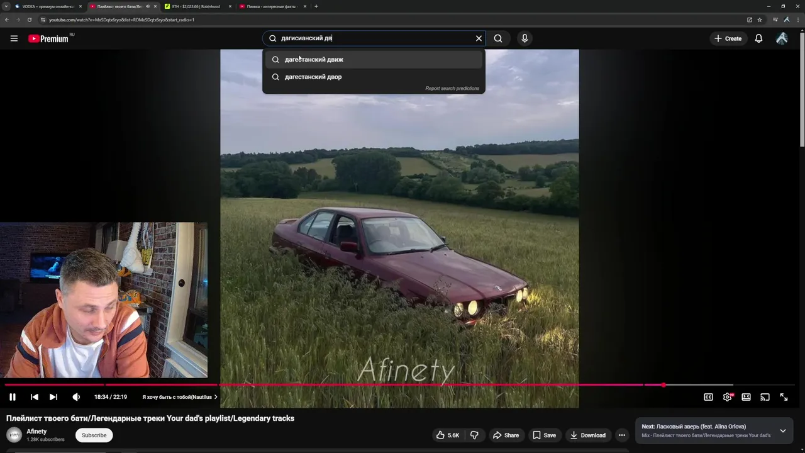Subscribe to Afinety
Screen dimensions: 805x453
click(94, 435)
